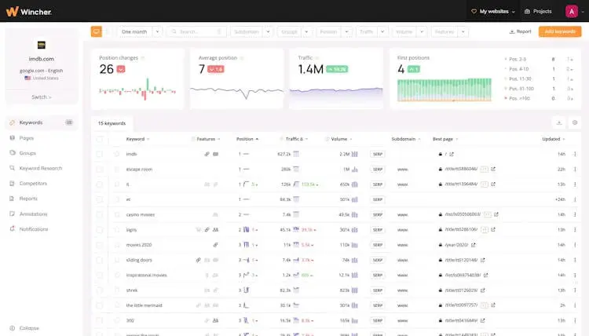
Task: Sort by Updated column header
Action: pos(554,139)
